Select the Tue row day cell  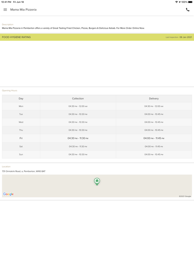(x=21, y=114)
